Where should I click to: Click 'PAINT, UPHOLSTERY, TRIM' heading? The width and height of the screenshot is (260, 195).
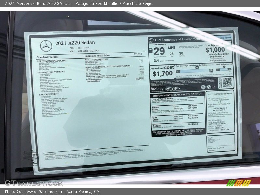(x=96, y=59)
